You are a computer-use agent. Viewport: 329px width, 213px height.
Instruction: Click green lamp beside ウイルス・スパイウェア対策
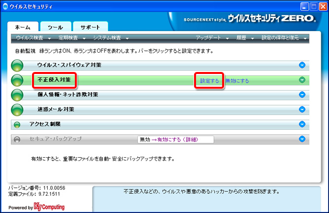[x=17, y=66]
